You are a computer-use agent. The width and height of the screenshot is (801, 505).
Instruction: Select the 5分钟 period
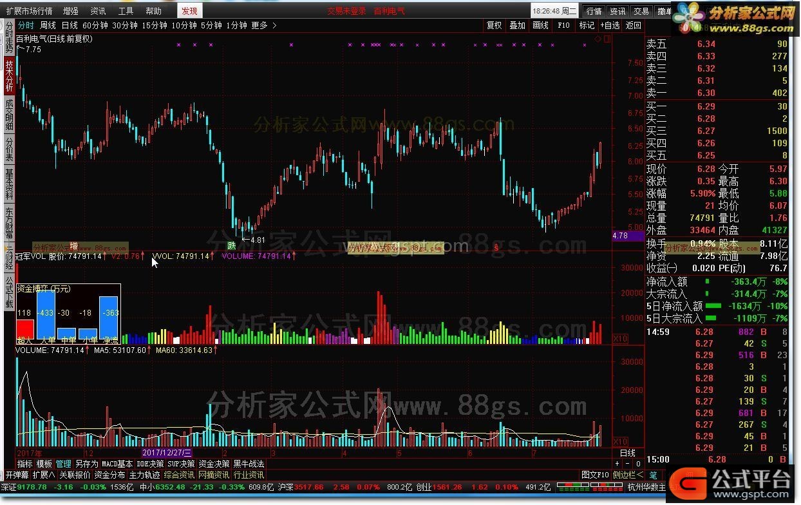click(x=211, y=25)
